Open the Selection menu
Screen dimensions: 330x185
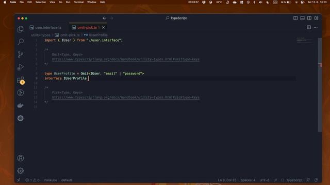pyautogui.click(x=41, y=2)
